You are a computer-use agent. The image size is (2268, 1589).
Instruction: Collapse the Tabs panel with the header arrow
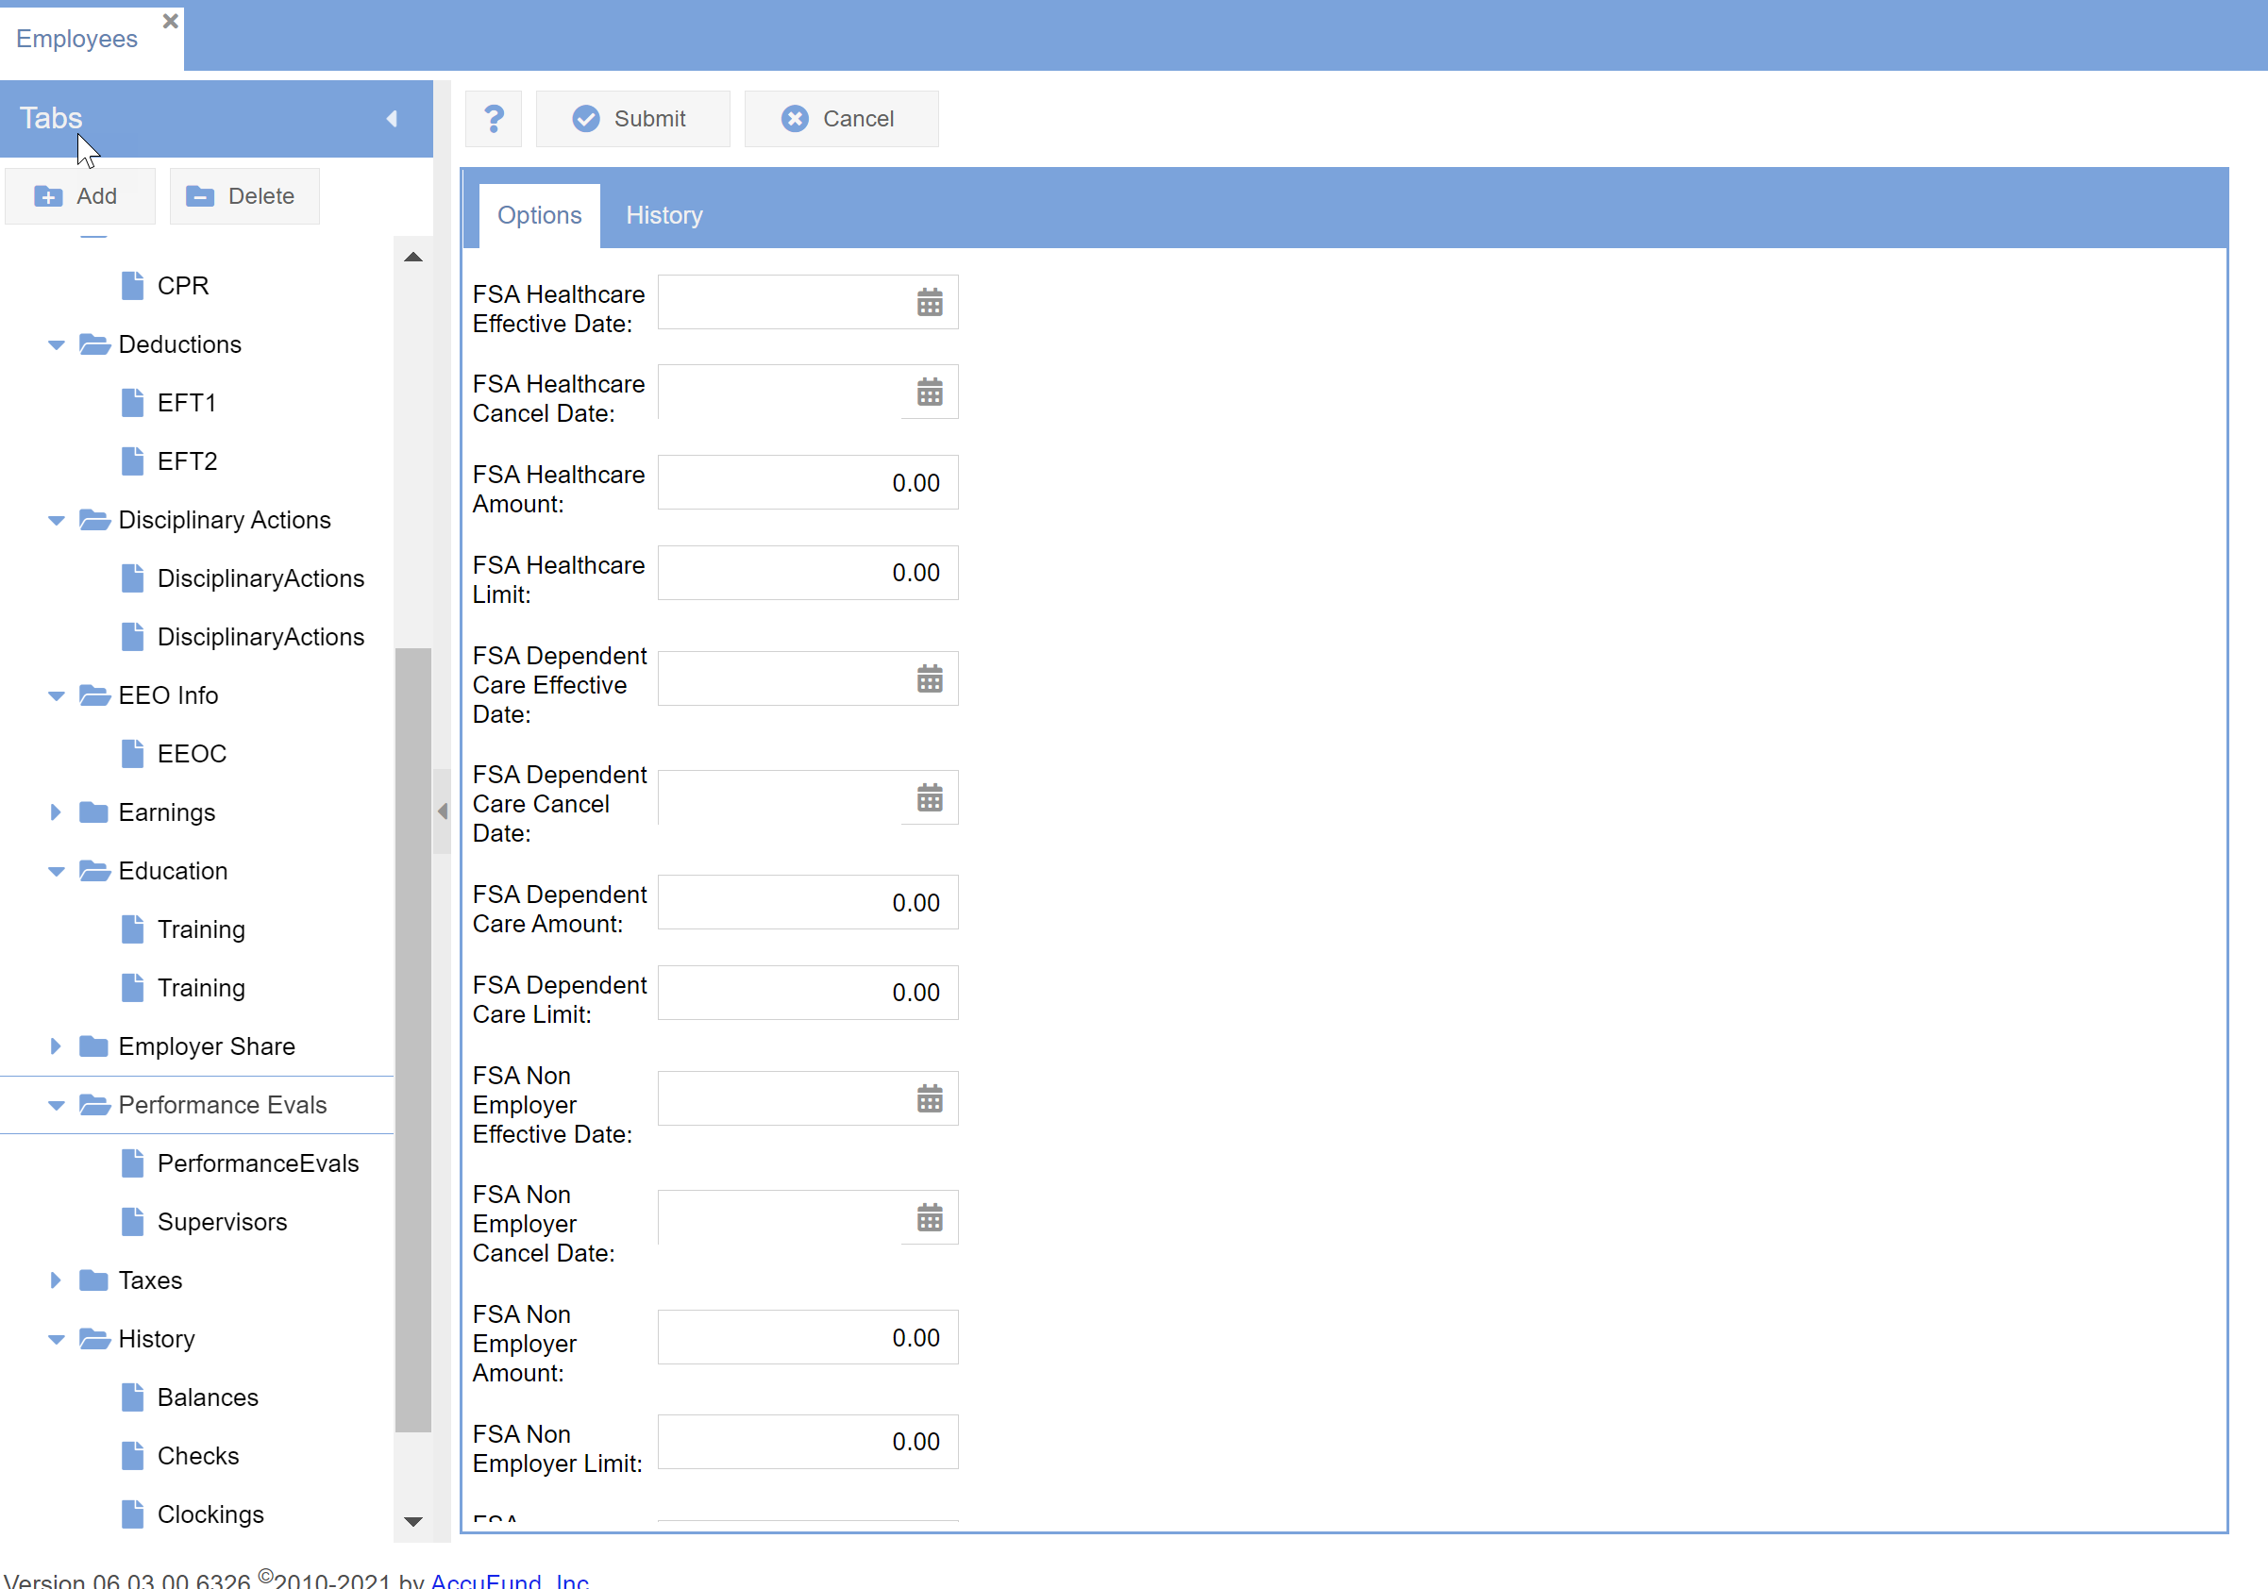point(393,119)
